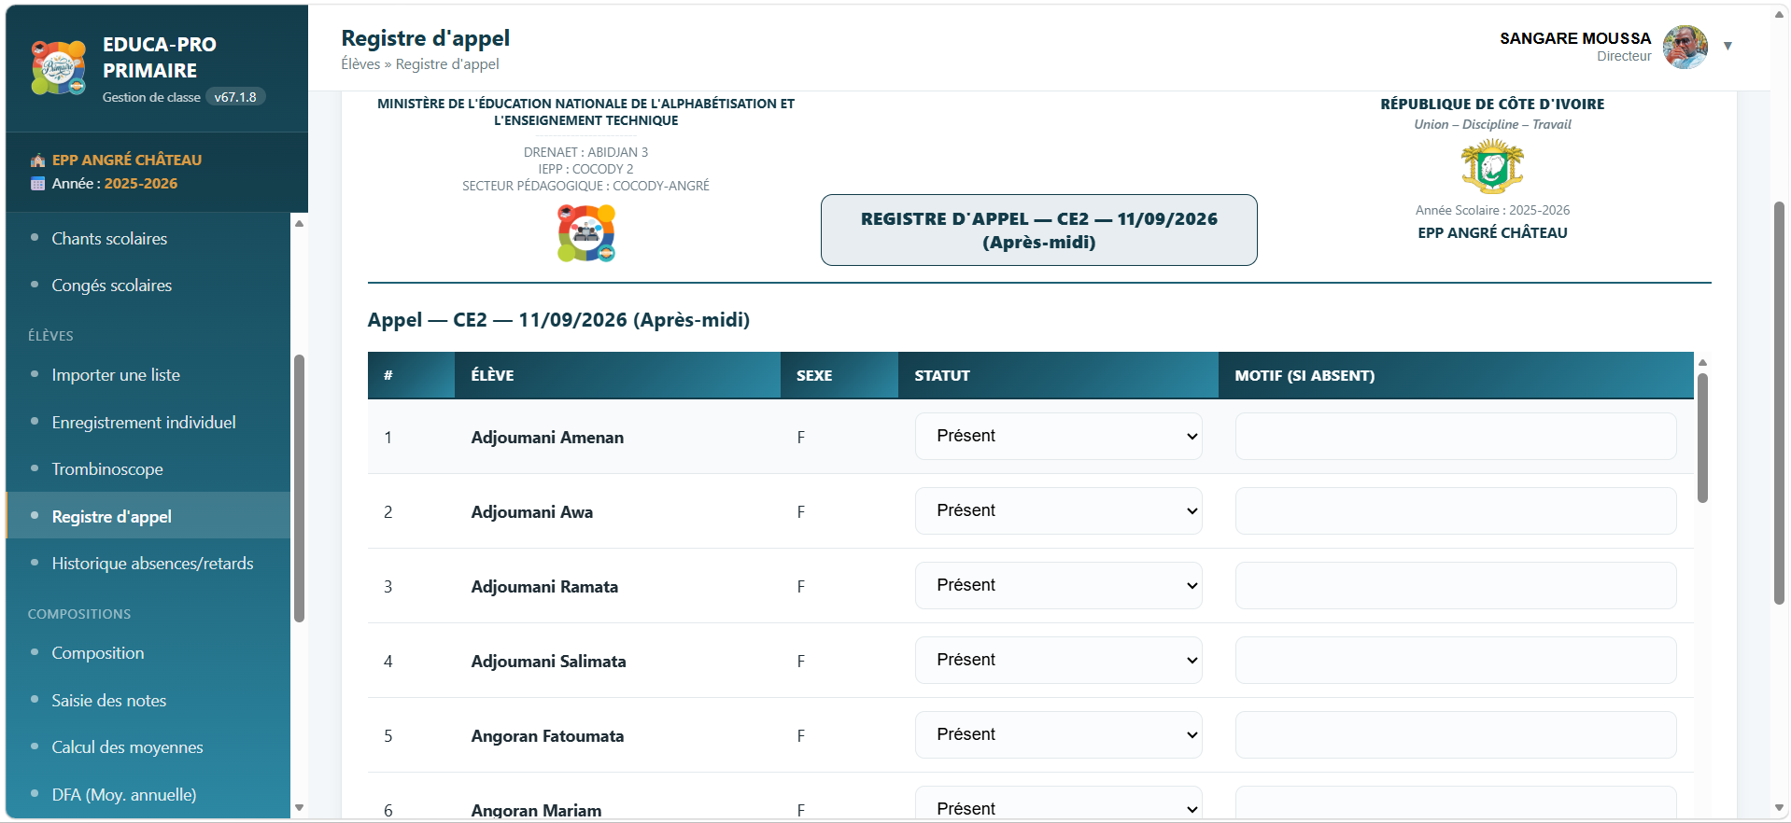Click the STATUT column header
Image resolution: width=1791 pixels, height=823 pixels.
coord(1058,375)
